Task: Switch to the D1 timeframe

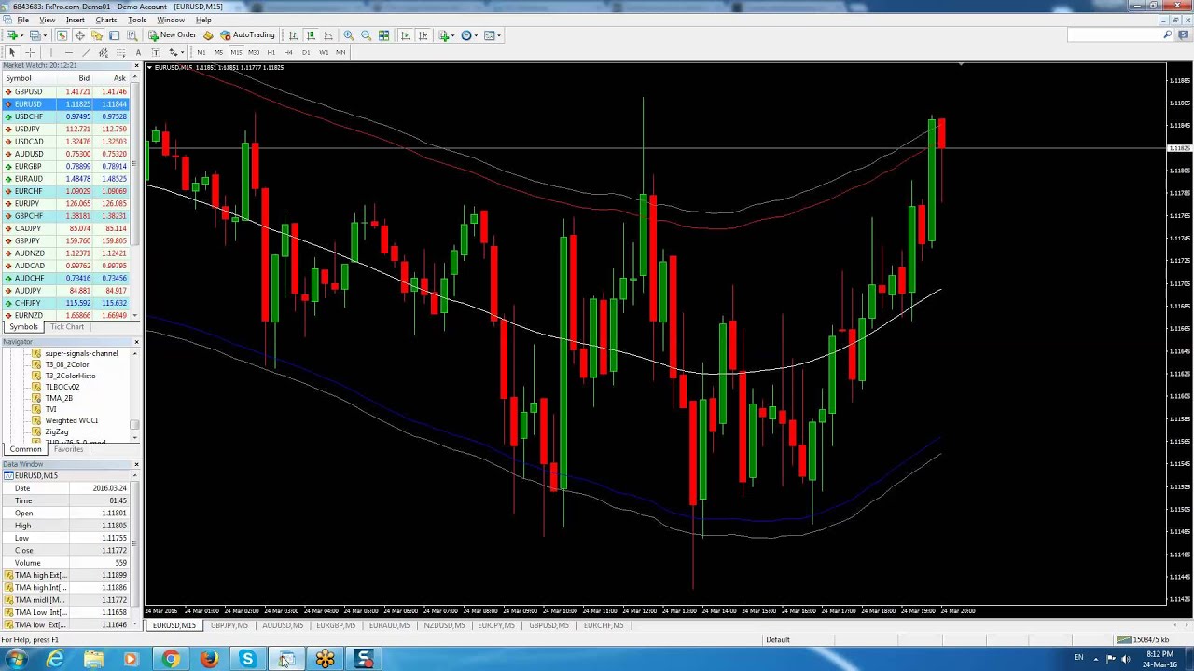Action: click(x=306, y=52)
